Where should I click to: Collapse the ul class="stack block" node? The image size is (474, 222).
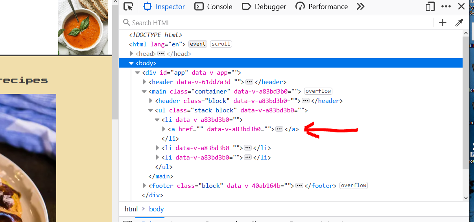[151, 110]
